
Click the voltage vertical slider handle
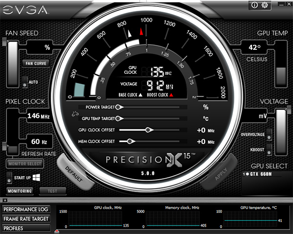(288, 109)
